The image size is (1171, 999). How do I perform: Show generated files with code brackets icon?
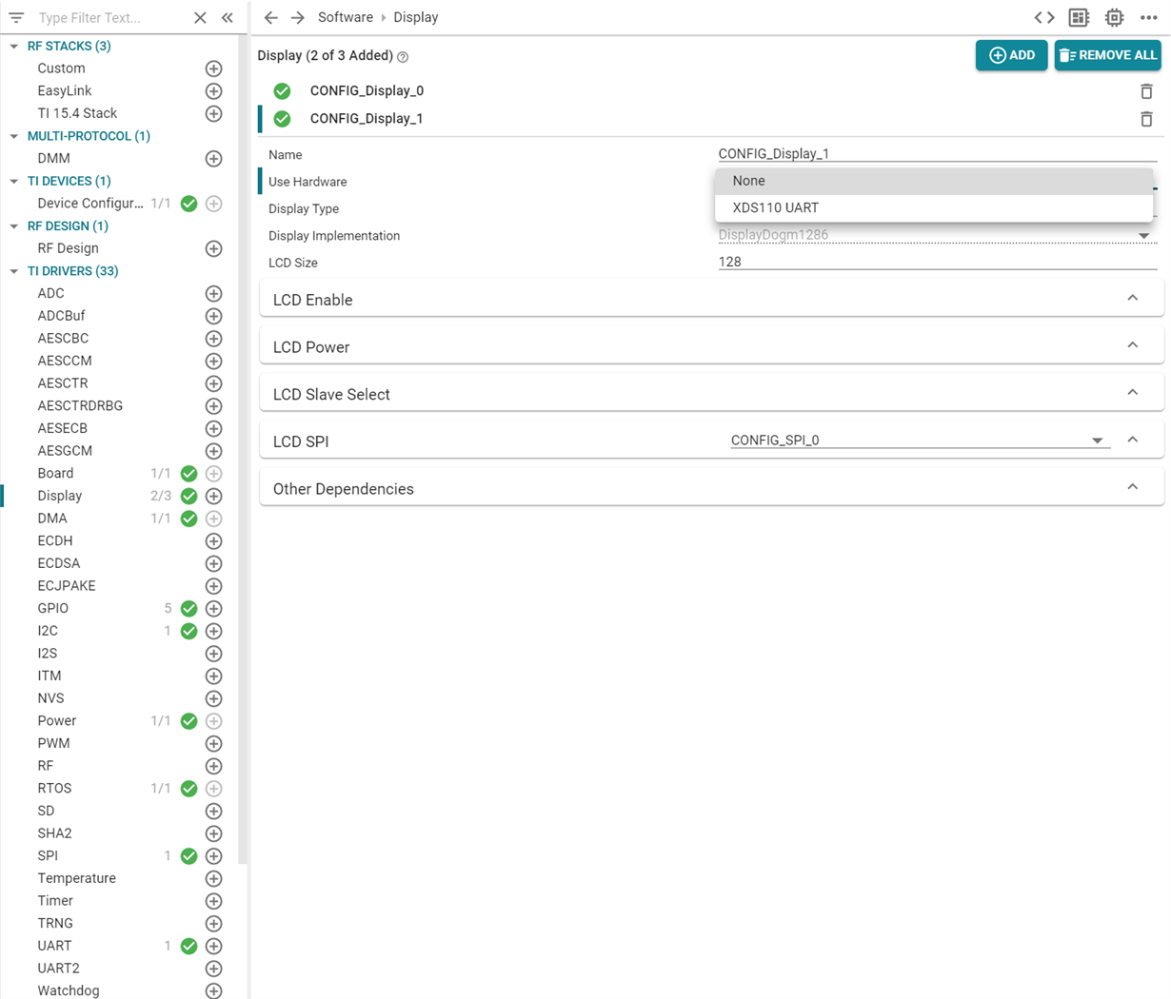1044,17
